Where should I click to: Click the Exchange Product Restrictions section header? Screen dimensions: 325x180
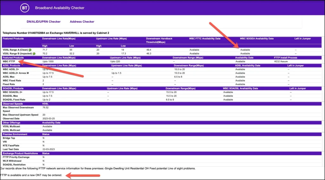[x=20, y=153]
